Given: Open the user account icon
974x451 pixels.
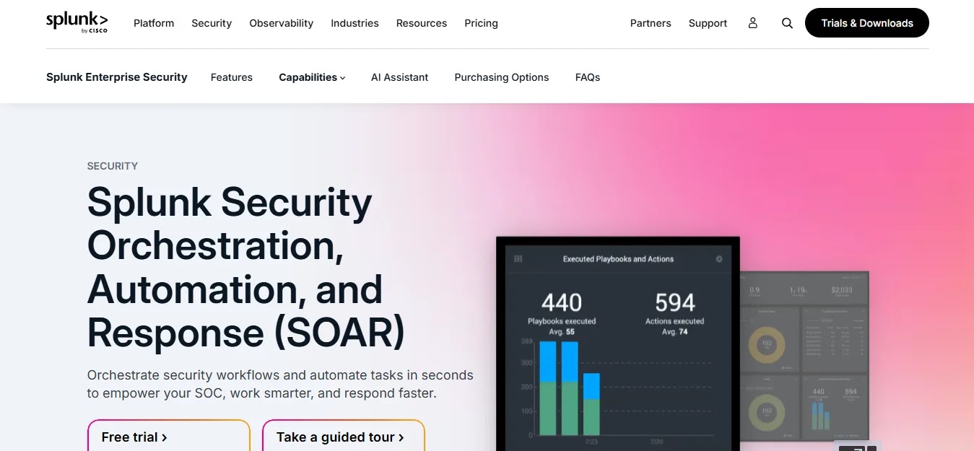Looking at the screenshot, I should tap(753, 23).
